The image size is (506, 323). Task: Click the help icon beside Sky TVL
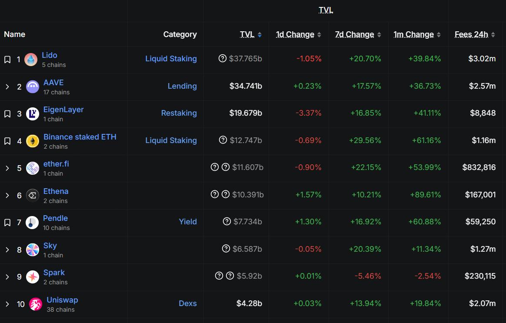coord(226,249)
